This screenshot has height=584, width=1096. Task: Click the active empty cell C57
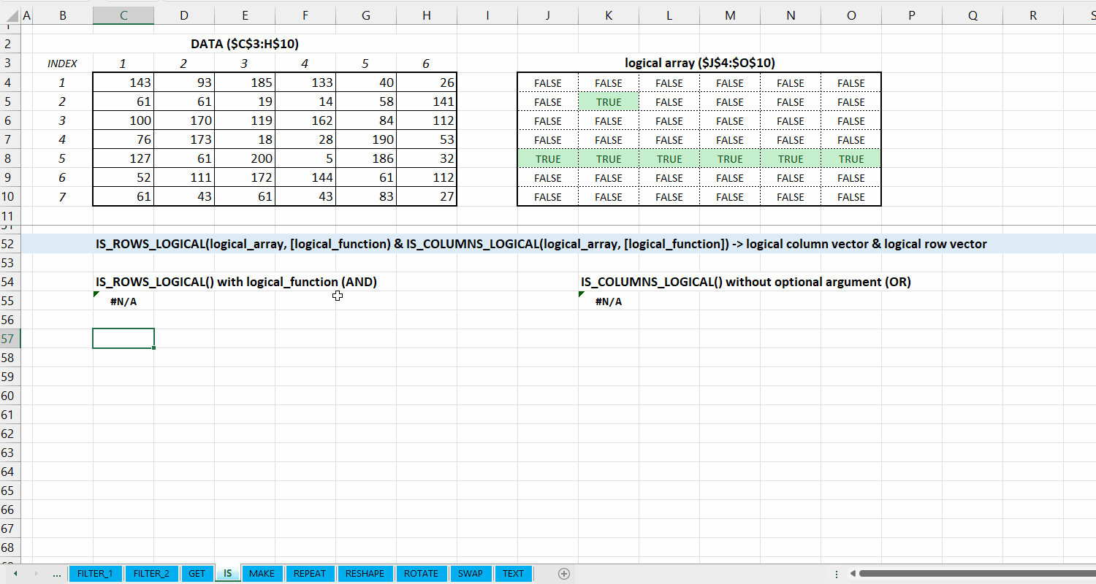pos(123,339)
